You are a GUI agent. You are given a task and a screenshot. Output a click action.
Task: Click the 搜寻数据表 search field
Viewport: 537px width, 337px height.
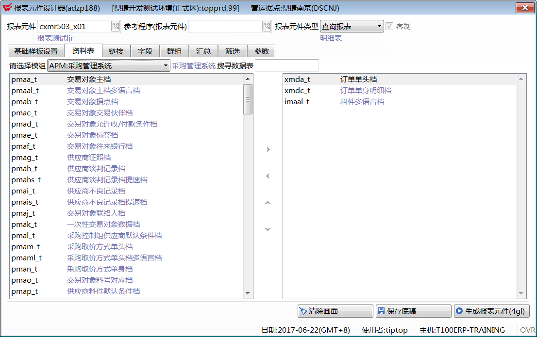pyautogui.click(x=287, y=65)
